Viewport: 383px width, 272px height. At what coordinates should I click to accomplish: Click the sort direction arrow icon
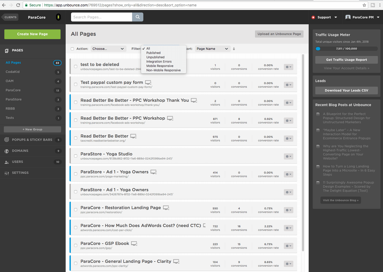(x=234, y=49)
